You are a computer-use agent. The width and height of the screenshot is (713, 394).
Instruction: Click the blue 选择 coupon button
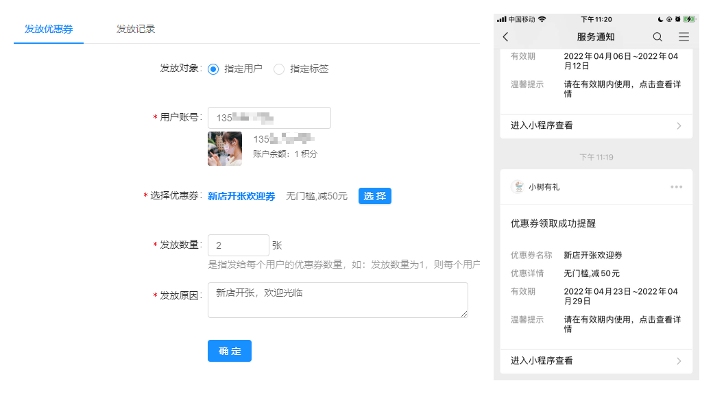[374, 197]
